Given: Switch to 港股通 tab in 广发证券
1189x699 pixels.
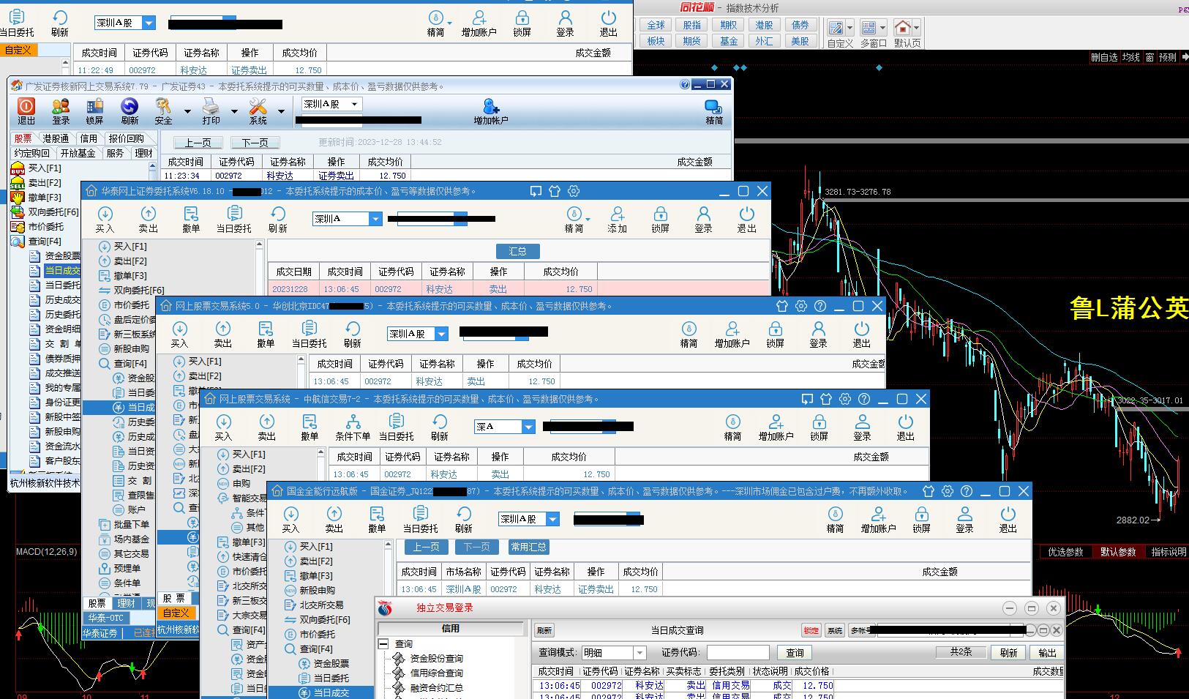Looking at the screenshot, I should tap(56, 138).
